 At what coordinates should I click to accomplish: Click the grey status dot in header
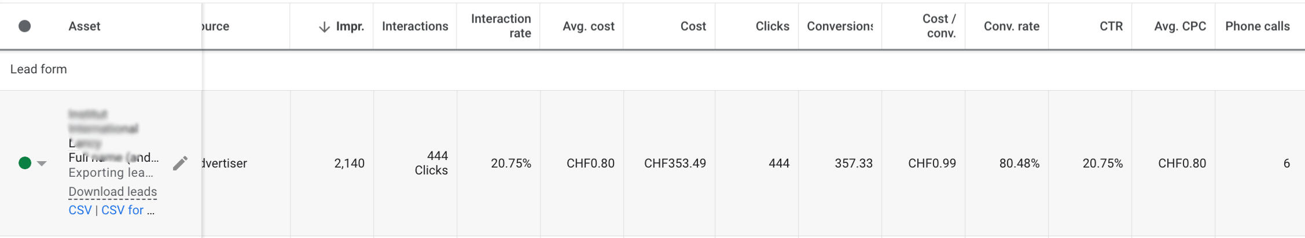coord(24,26)
